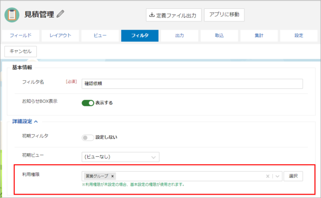
Task: Click the フィルタ名 input field containing 確認依頼
Action: [x=192, y=84]
